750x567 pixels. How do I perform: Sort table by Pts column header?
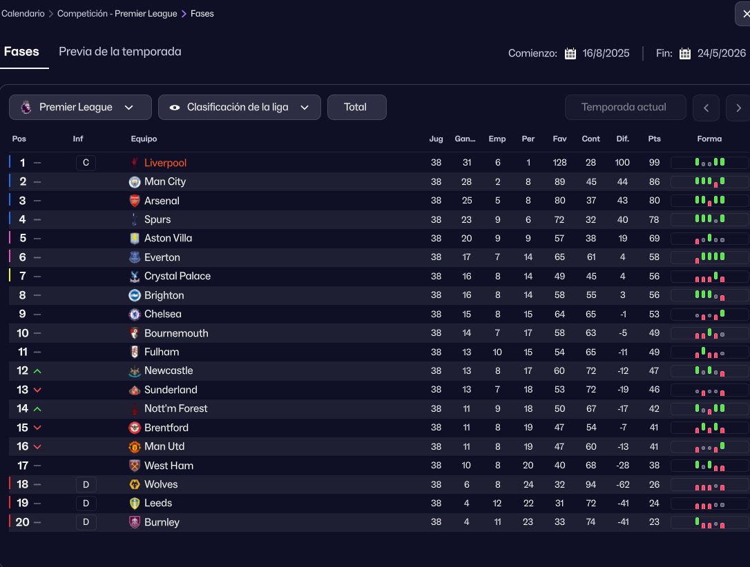[654, 139]
